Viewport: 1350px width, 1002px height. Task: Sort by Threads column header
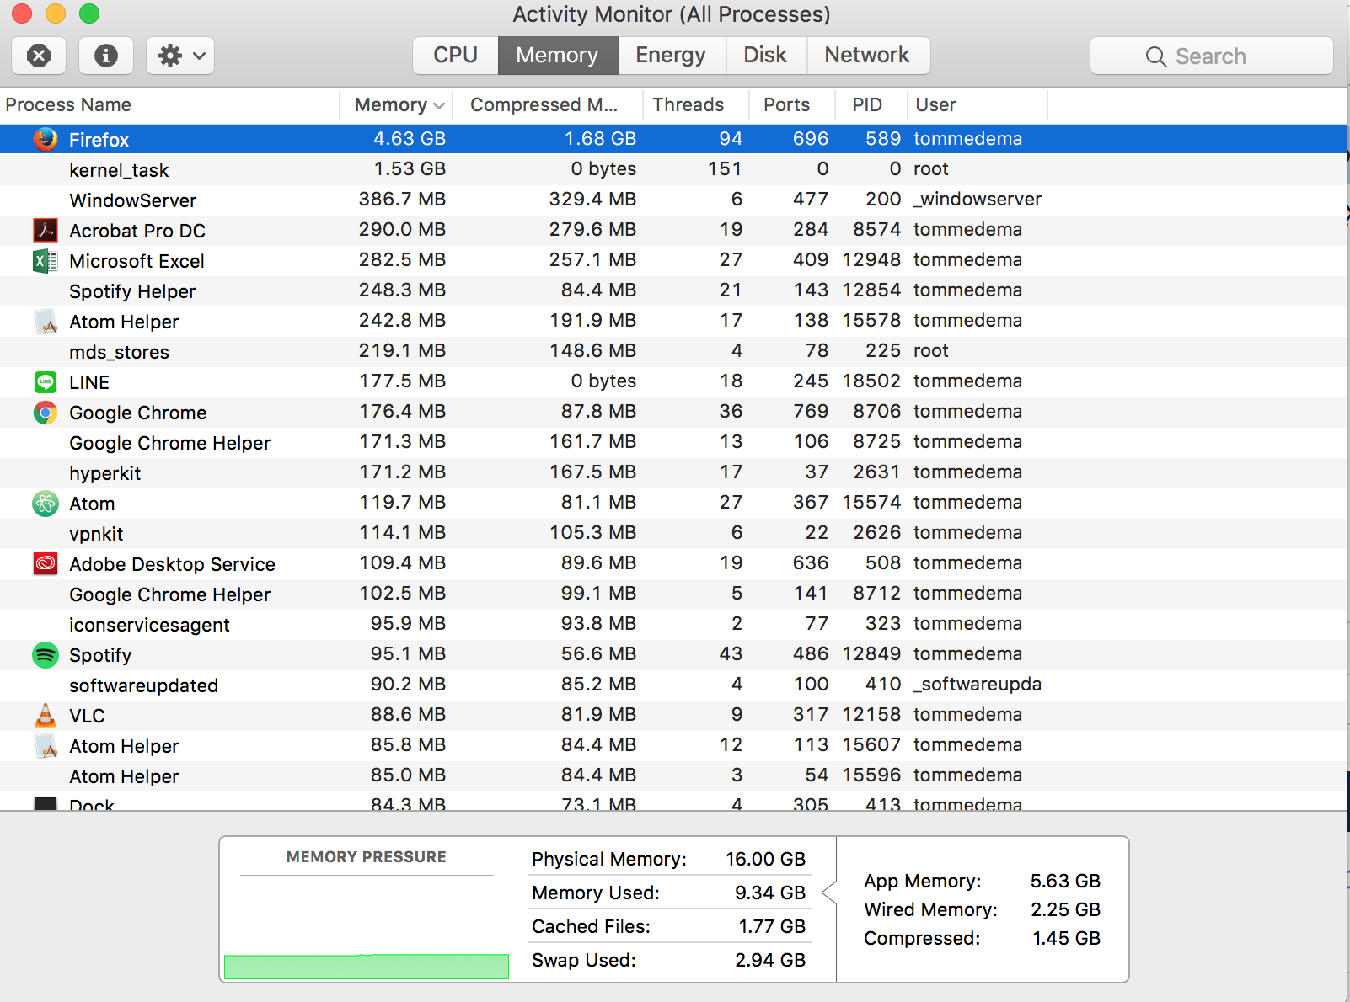coord(696,104)
